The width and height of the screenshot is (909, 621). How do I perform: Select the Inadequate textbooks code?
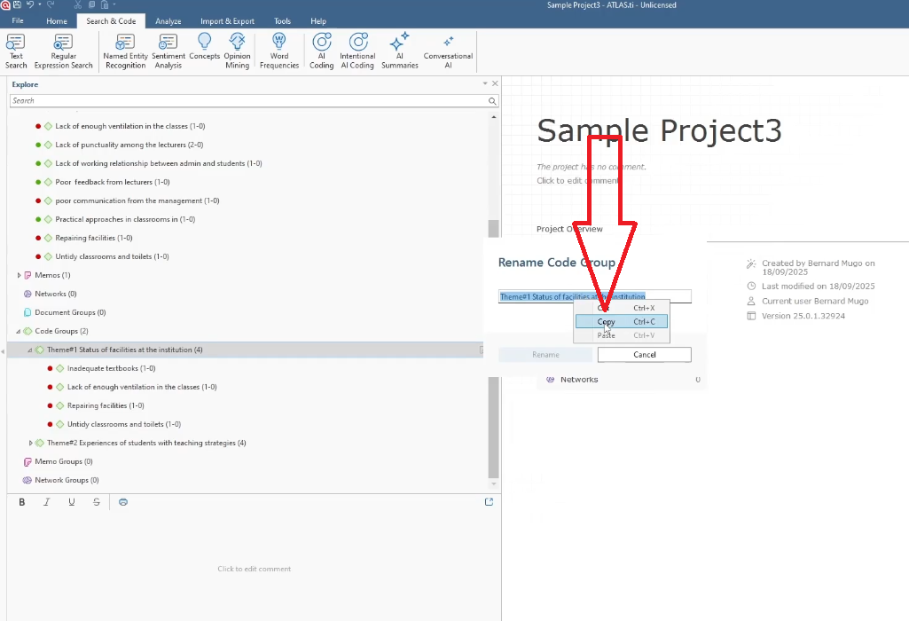[111, 368]
